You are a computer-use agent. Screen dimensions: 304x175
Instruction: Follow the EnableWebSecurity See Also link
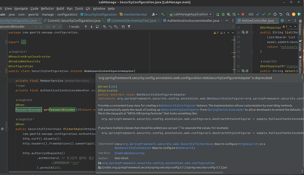(130, 153)
